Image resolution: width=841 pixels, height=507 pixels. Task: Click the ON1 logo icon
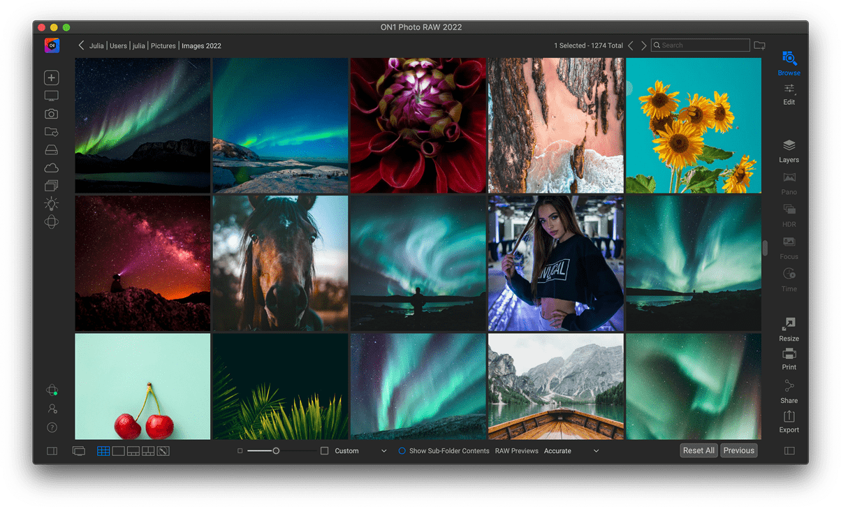[x=52, y=45]
